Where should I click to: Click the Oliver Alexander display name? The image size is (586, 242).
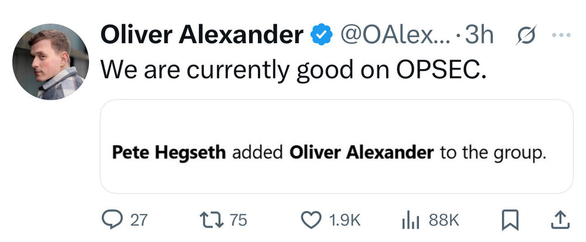[202, 36]
